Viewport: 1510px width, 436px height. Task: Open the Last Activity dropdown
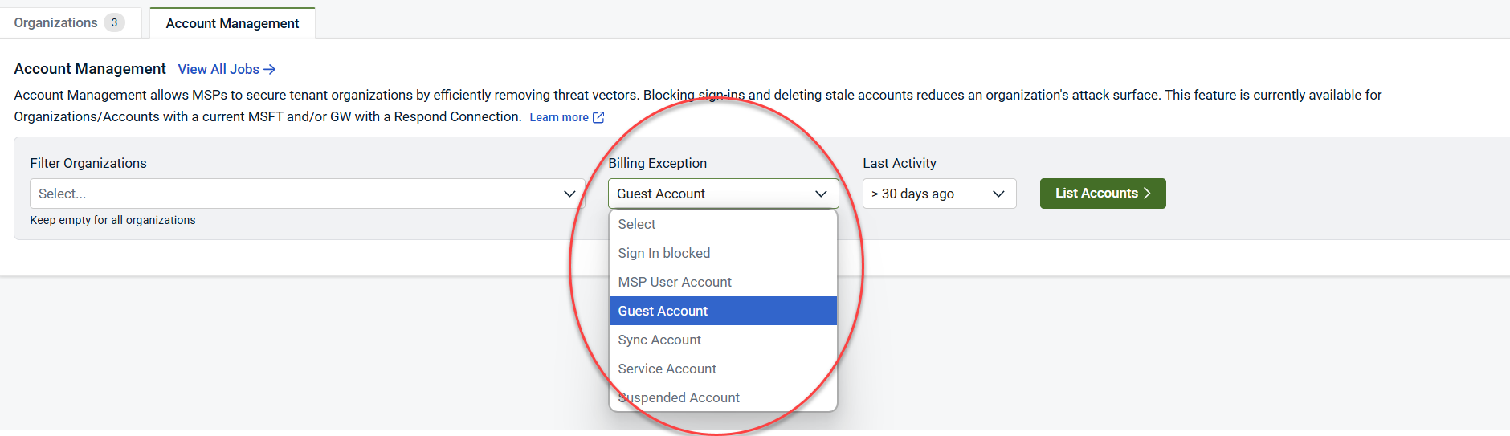(x=938, y=194)
